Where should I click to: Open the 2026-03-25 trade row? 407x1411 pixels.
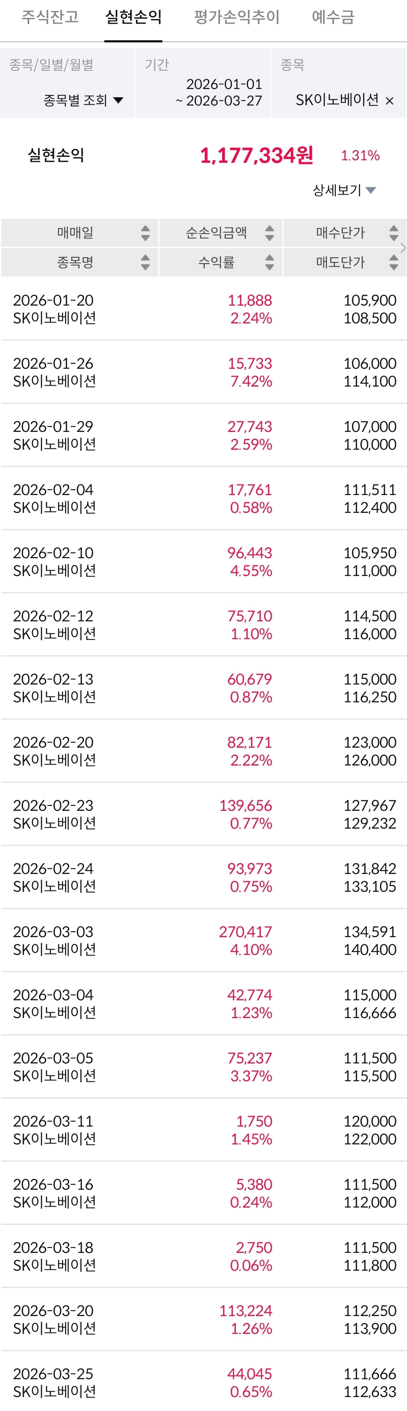pos(203,1382)
